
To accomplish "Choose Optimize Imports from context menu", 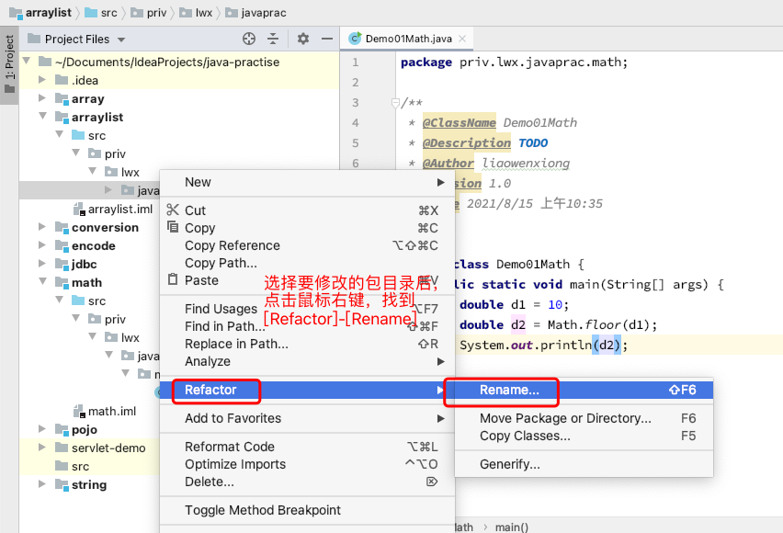I will pos(307,464).
